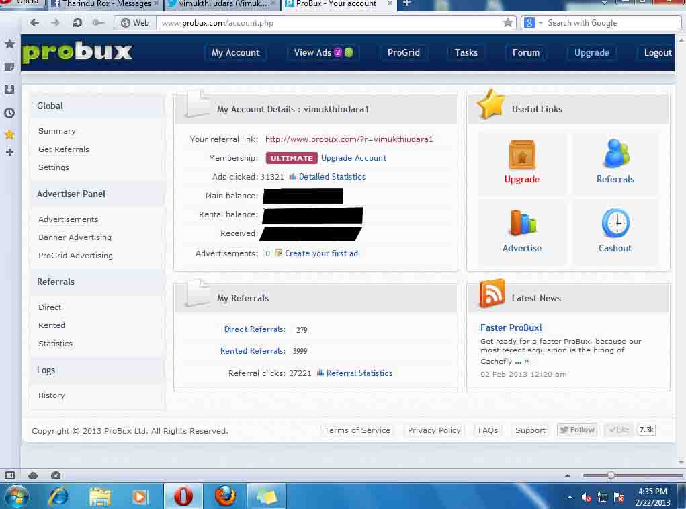Open Opera sidebar yellow star panel
The width and height of the screenshot is (686, 509).
(9, 134)
